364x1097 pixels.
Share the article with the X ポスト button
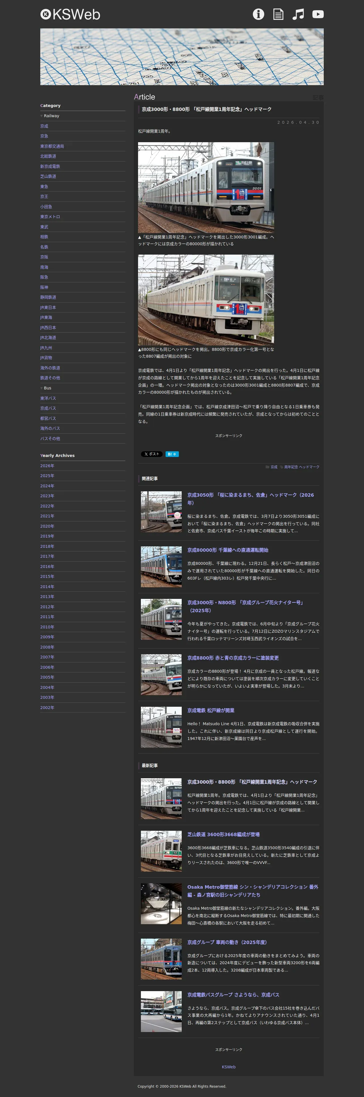[x=152, y=454]
